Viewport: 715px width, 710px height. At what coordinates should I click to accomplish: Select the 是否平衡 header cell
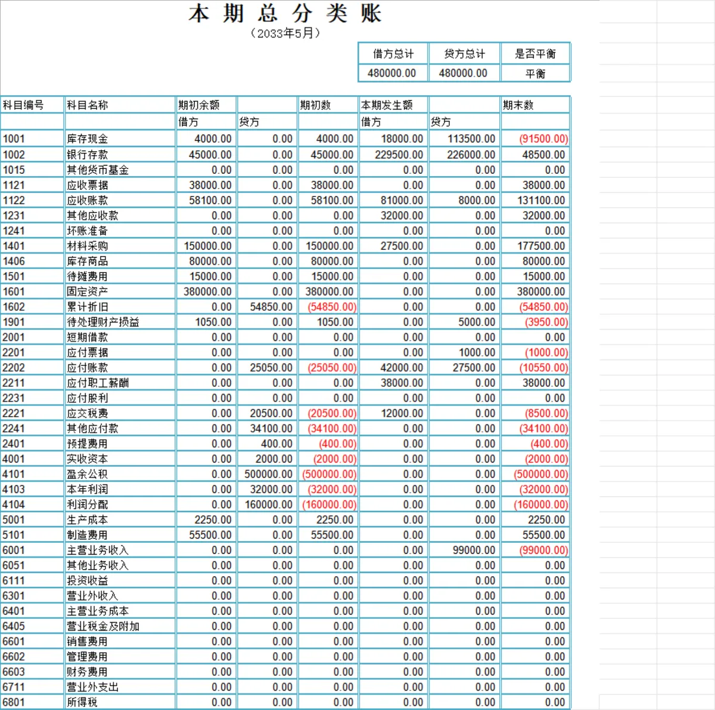535,54
